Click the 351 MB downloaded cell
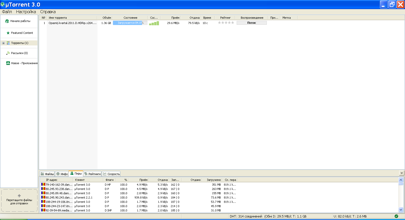The height and width of the screenshot is (220, 405). tap(216, 185)
